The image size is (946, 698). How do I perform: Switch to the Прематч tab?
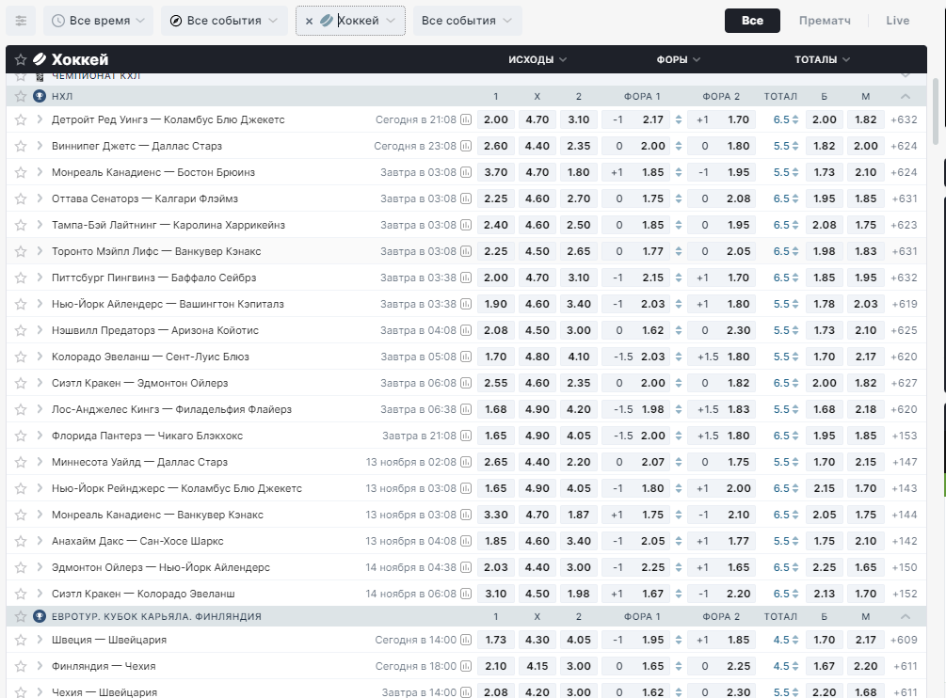point(825,21)
